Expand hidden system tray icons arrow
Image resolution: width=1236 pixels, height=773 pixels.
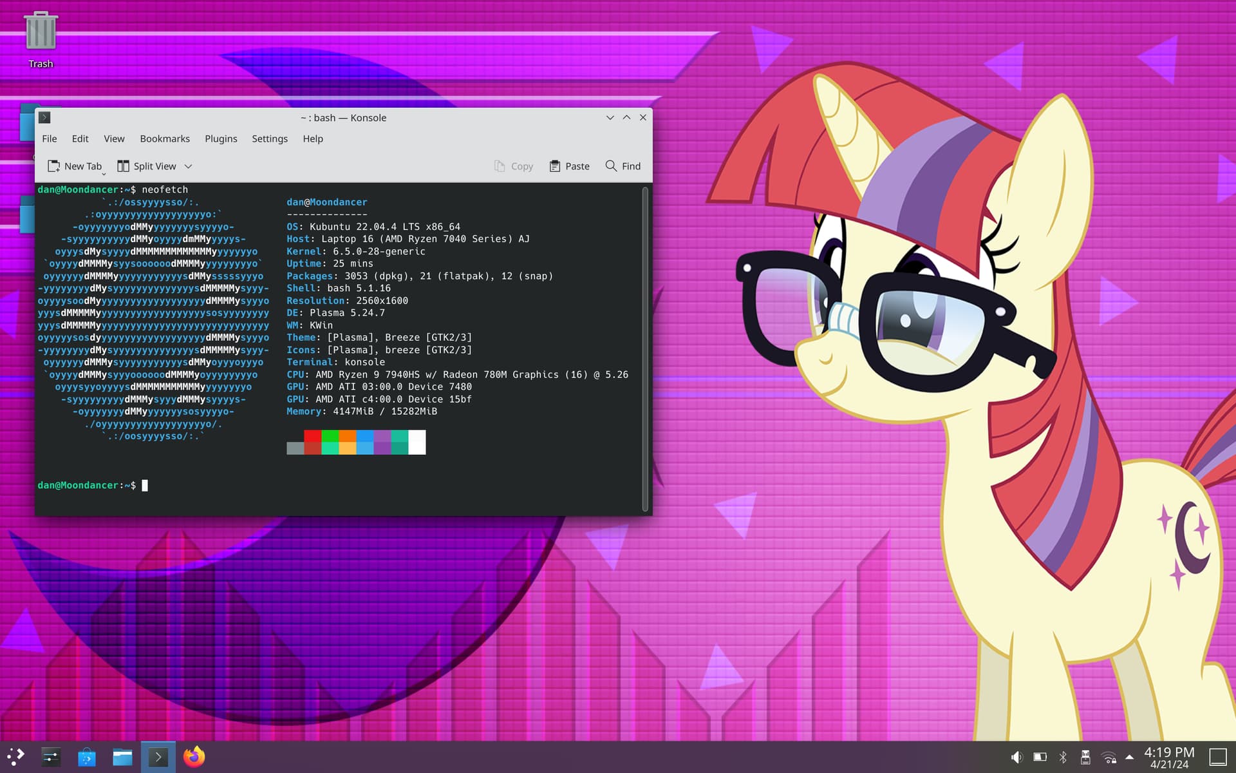point(1129,758)
